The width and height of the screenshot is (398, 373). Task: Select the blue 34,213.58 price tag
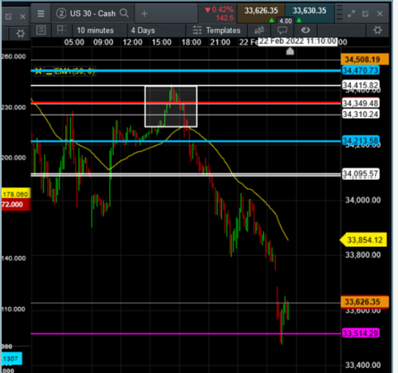coord(360,140)
